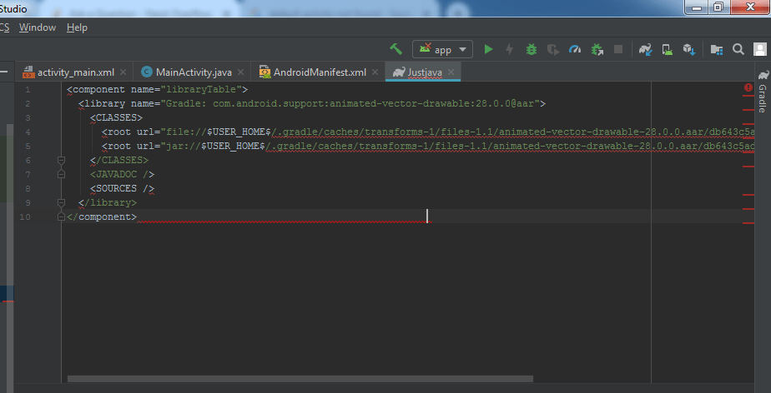The image size is (771, 393).
Task: Run the app with the green play icon
Action: click(x=488, y=49)
